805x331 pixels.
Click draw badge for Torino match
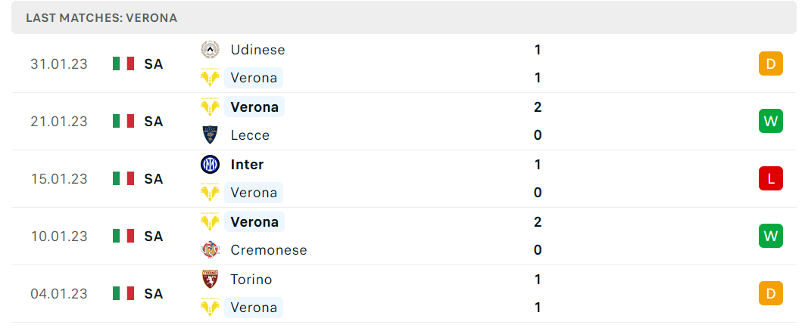coord(771,294)
